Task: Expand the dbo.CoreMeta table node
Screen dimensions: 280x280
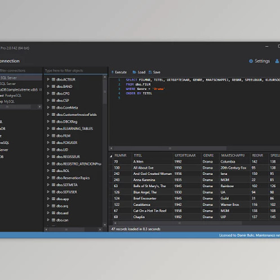Action: pos(48,107)
